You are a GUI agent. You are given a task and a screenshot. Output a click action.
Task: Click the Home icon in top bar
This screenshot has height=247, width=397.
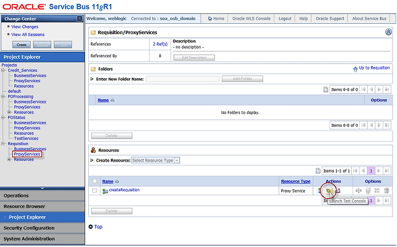point(210,19)
